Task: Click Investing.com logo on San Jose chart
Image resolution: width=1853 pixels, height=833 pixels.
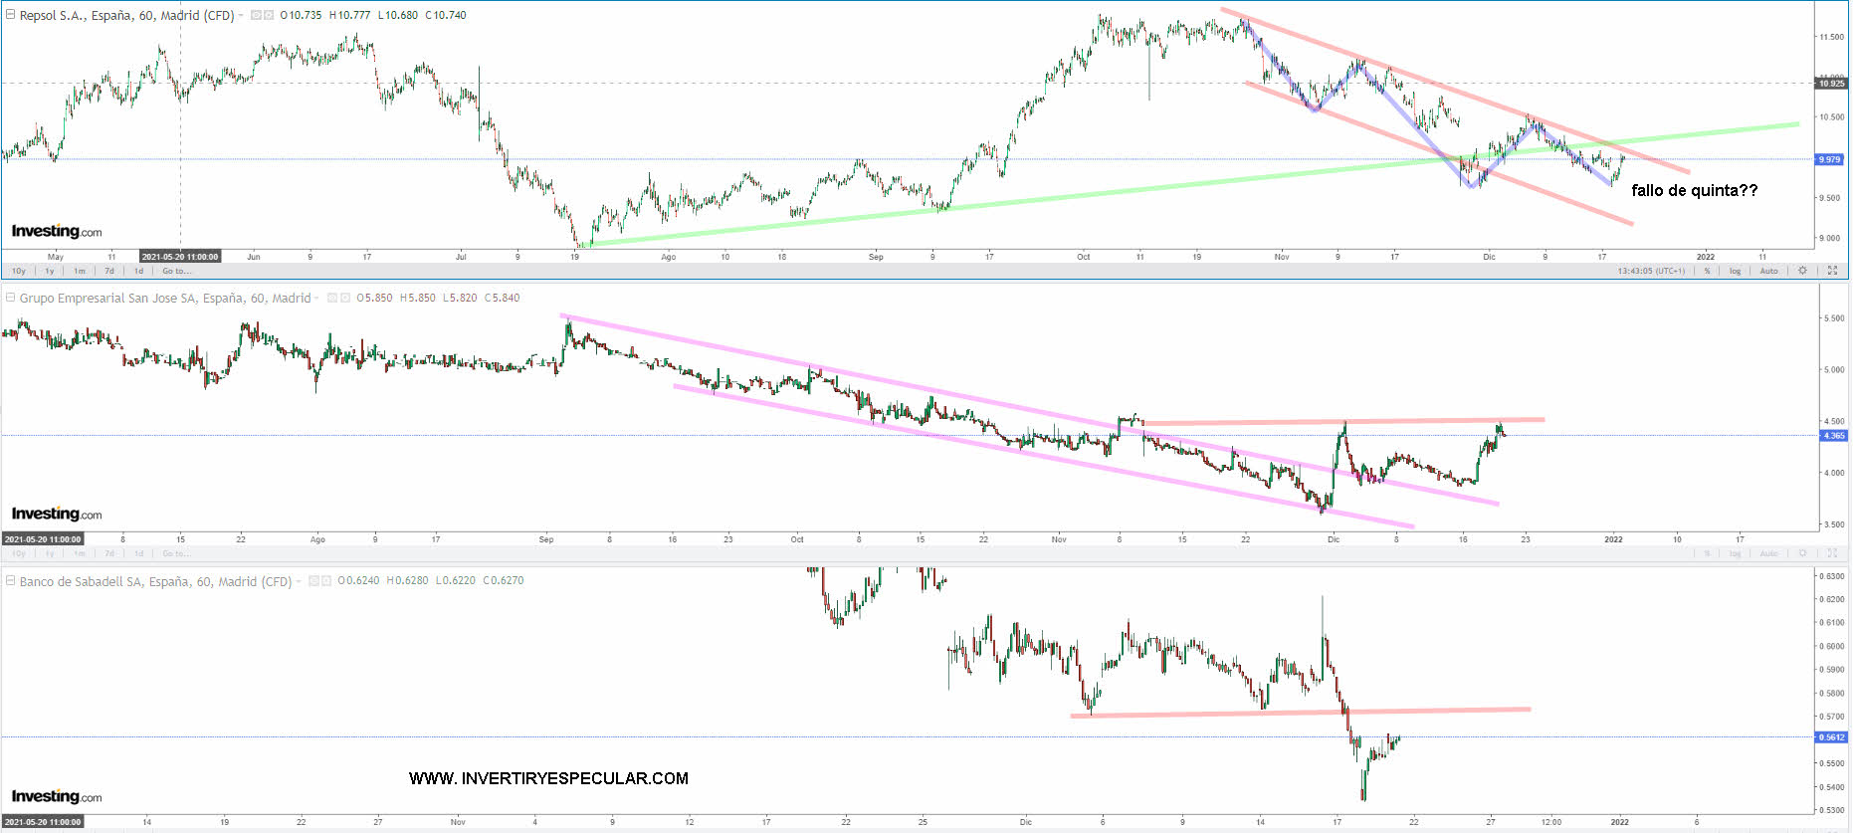Action: 57,514
